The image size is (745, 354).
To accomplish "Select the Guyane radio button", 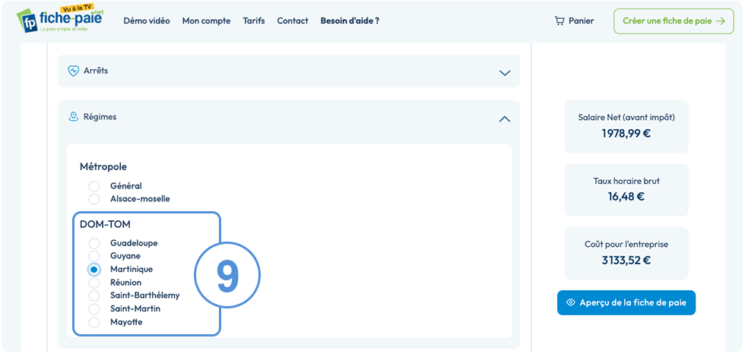I will [94, 256].
